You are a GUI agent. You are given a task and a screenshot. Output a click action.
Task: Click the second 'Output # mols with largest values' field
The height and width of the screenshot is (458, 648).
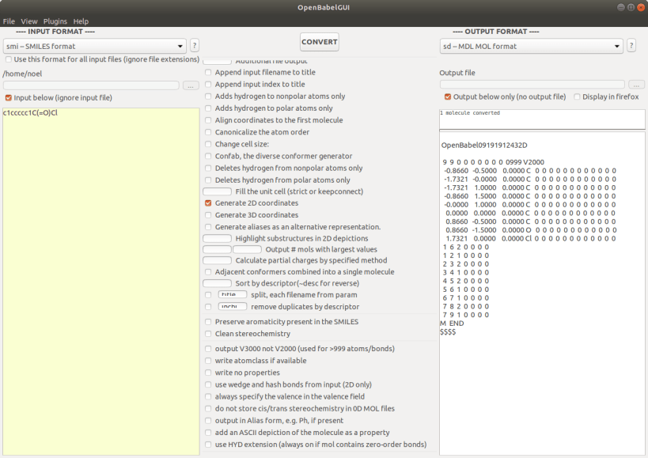point(247,249)
